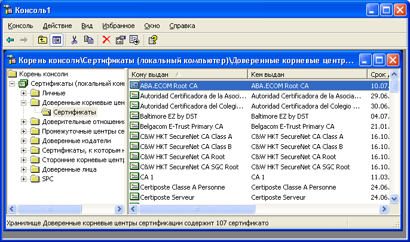410x242 pixels.
Task: Toggle the Show/Hide console tree icon
Action: 56,40
